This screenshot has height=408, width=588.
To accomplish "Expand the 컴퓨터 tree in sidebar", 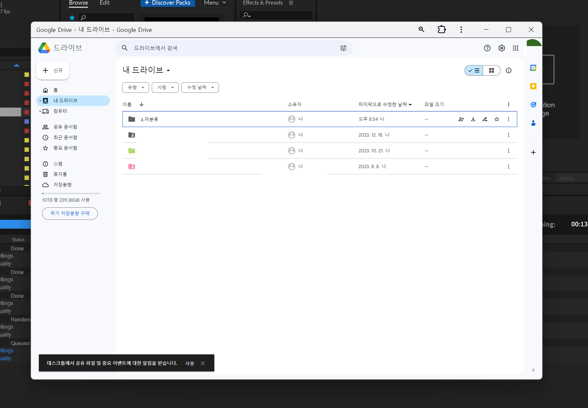I will [40, 111].
